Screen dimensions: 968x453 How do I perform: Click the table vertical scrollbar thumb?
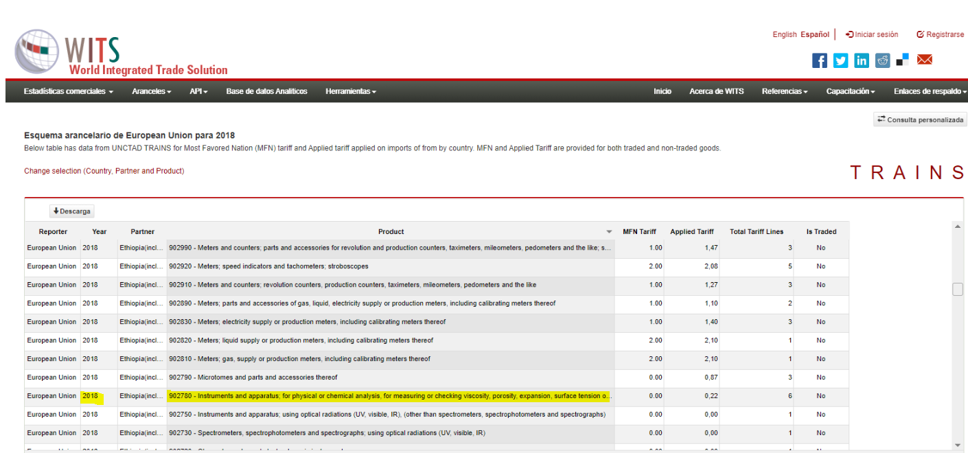click(x=958, y=290)
